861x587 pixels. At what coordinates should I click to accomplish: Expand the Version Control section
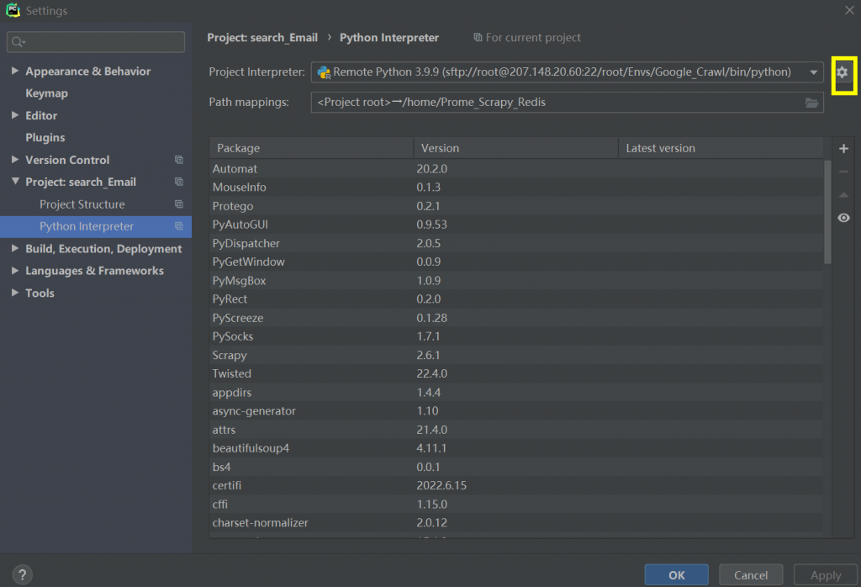(x=15, y=160)
